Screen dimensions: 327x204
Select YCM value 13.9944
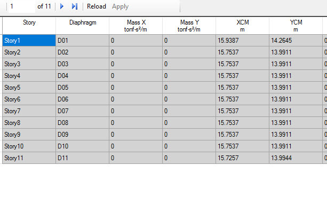click(x=296, y=158)
